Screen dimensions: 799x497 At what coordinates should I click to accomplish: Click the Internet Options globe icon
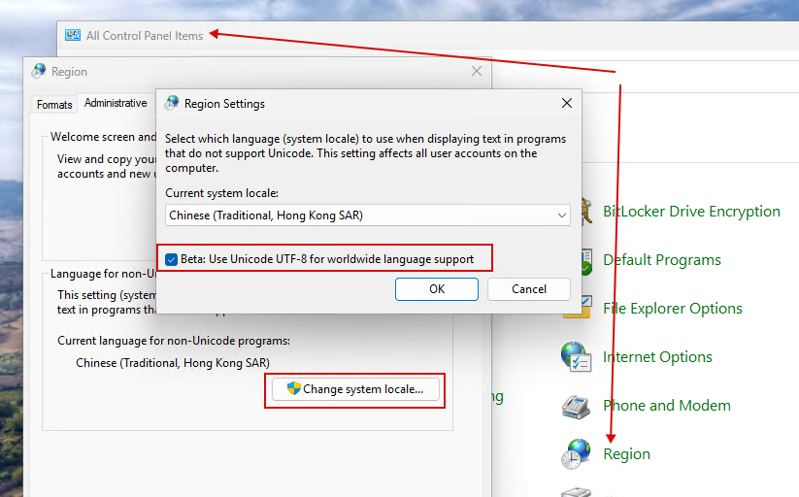(577, 356)
